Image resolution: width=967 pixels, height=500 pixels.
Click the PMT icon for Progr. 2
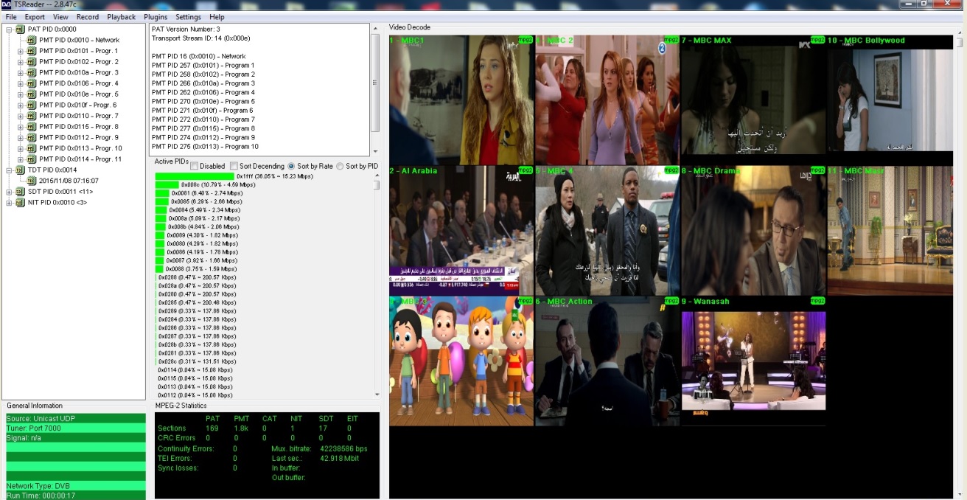pyautogui.click(x=32, y=62)
